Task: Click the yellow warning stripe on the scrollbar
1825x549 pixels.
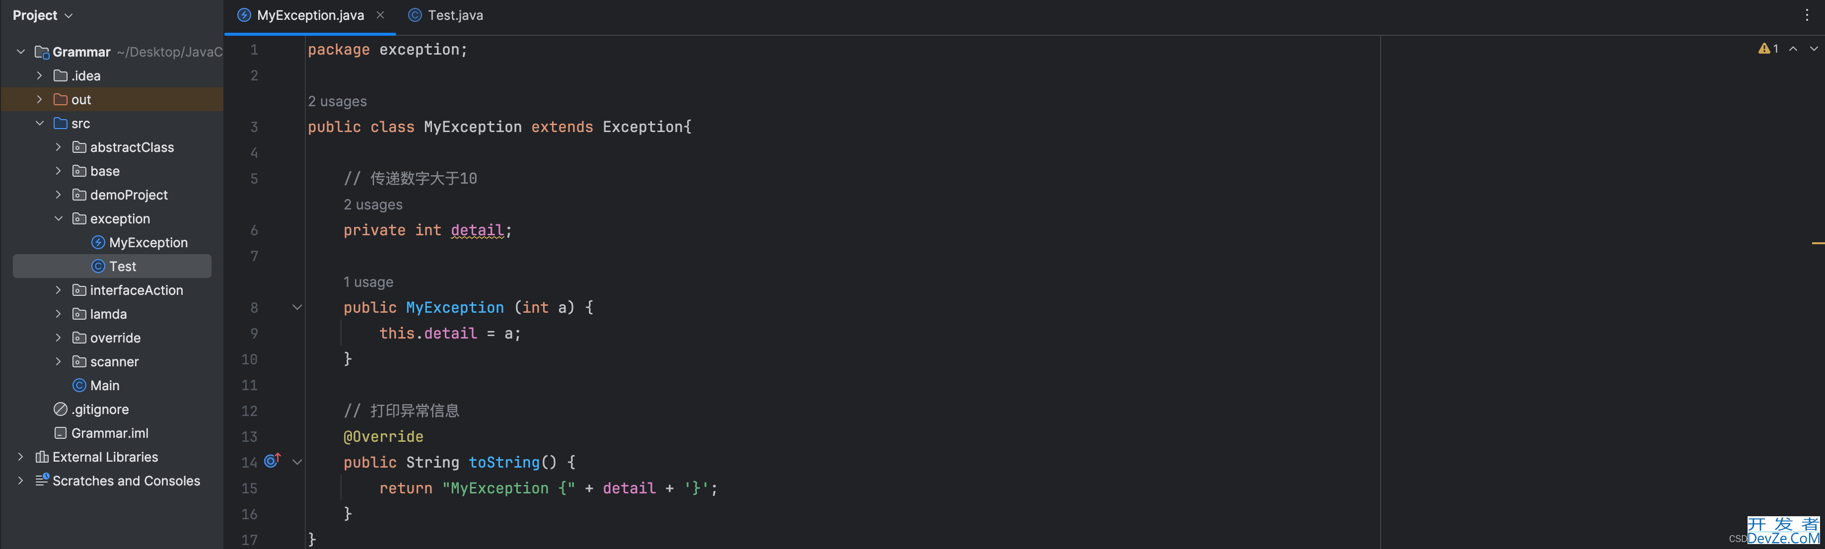Action: 1818,243
